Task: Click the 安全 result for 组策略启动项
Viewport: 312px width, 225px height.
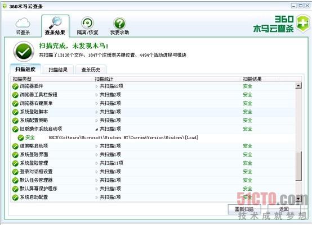Action: (248, 146)
